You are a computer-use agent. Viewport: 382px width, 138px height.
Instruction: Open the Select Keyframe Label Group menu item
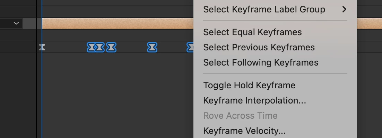pyautogui.click(x=264, y=9)
